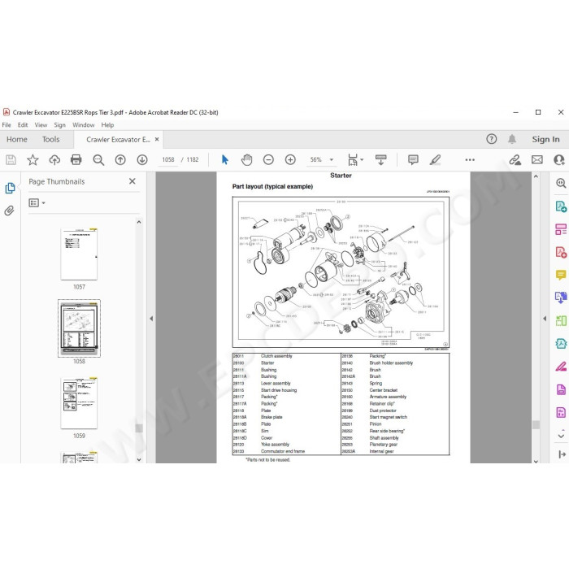Send the file by email
Screen dimensions: 569x569
click(537, 159)
